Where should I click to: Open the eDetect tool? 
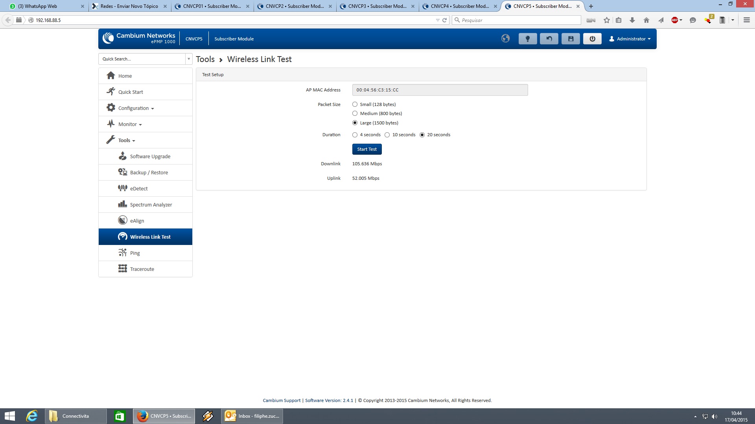pyautogui.click(x=138, y=188)
